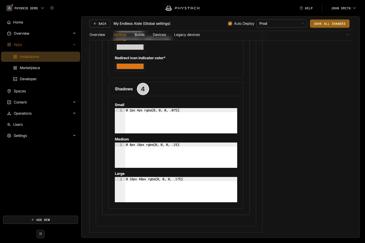Image resolution: width=365 pixels, height=243 pixels.
Task: Select the Settings tab
Action: pos(120,35)
